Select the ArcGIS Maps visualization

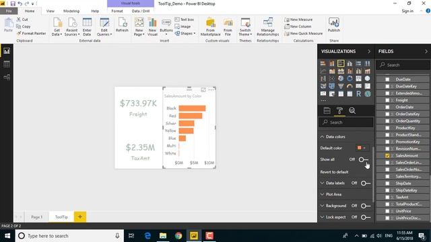368,94
